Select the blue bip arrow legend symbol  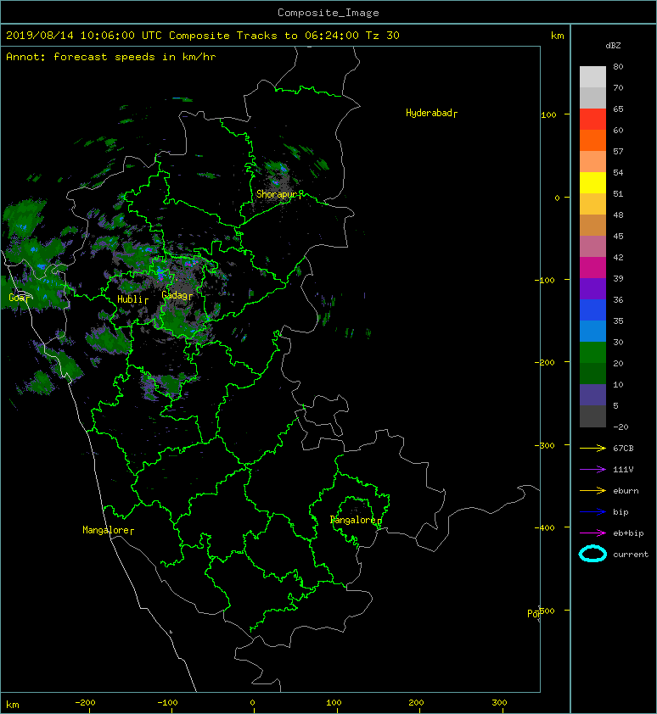592,512
